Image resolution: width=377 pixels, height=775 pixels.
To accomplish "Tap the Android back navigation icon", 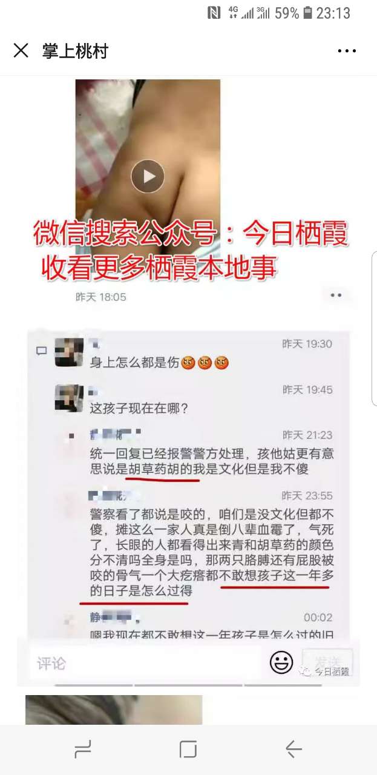I will pyautogui.click(x=293, y=750).
